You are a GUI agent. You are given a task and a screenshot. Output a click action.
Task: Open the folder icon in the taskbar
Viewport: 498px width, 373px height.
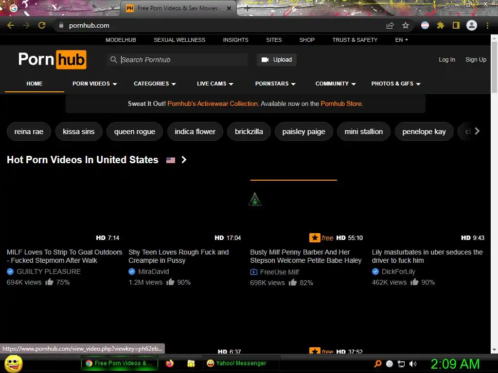[191, 363]
